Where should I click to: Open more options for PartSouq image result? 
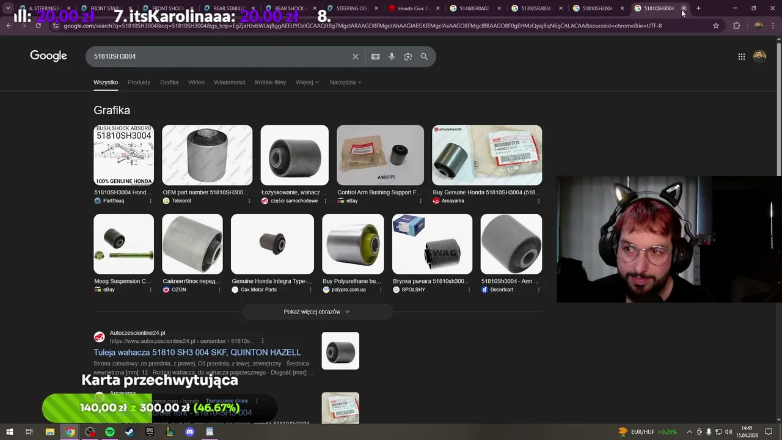(150, 200)
